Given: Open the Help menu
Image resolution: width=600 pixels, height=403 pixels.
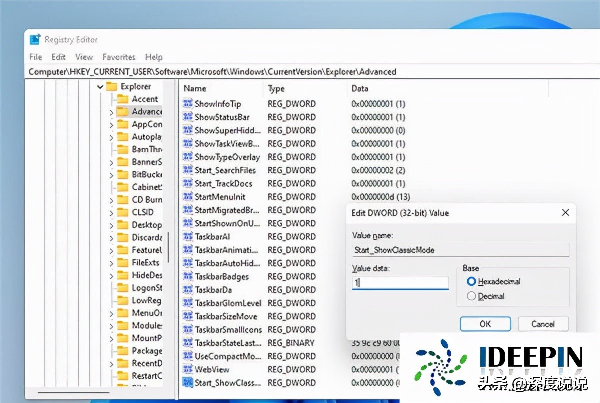Looking at the screenshot, I should [x=154, y=57].
